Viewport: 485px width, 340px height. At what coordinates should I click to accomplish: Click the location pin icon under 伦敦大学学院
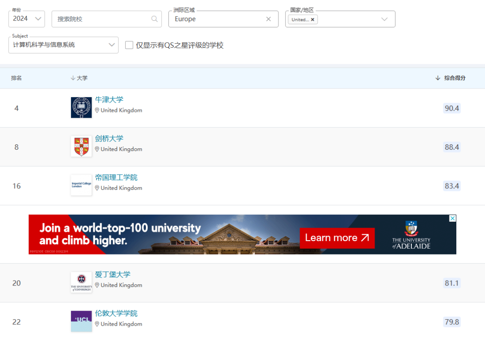tap(97, 324)
